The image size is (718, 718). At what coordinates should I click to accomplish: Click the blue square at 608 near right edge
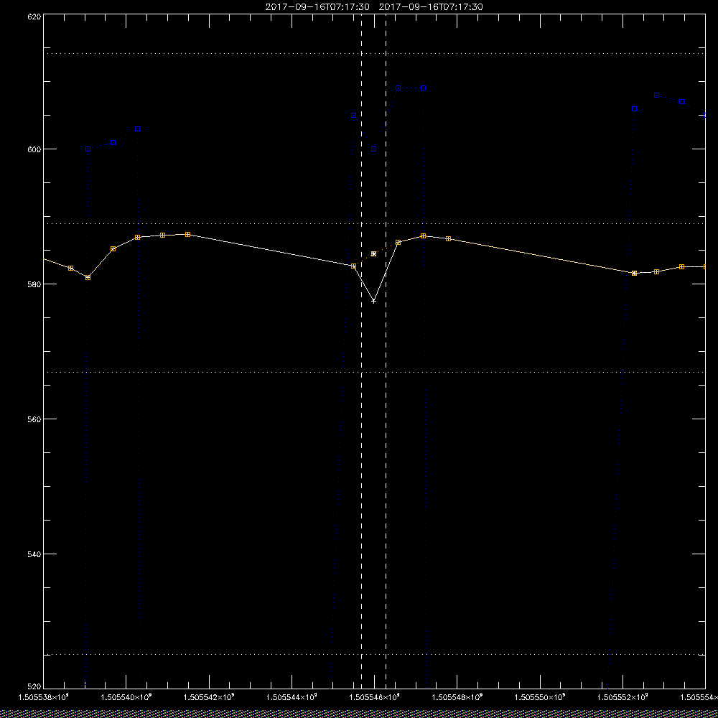(x=656, y=95)
